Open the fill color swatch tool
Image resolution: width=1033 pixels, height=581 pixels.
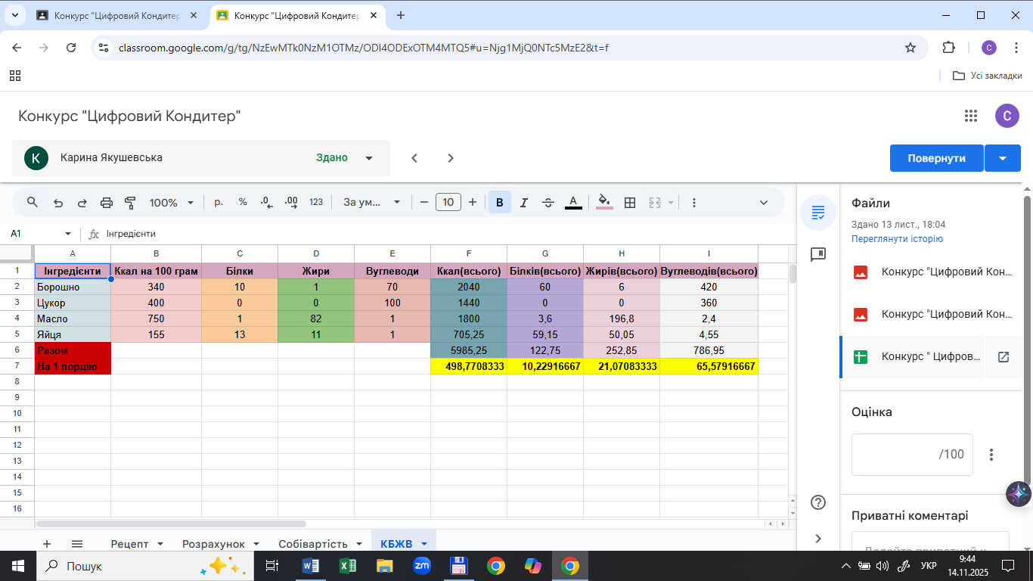(604, 203)
